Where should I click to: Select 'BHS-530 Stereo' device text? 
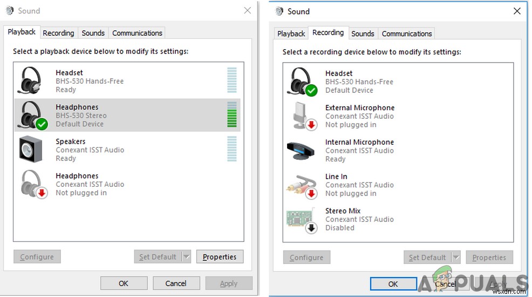[81, 116]
